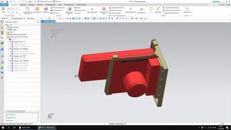The width and height of the screenshot is (231, 130).
Task: Click Переключить окно in title bar
Action: (x=45, y=1)
